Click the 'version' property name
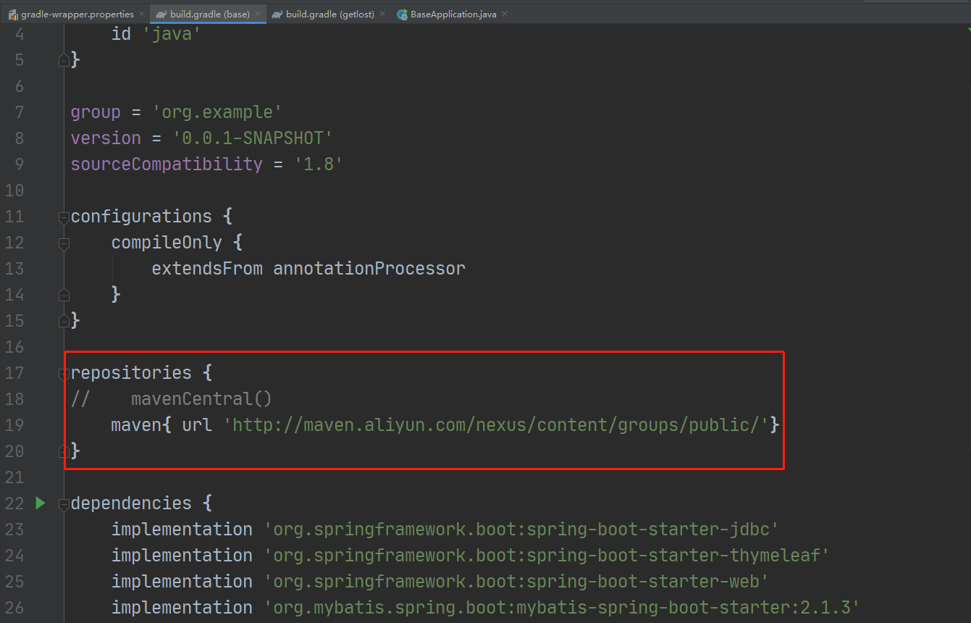 point(106,138)
